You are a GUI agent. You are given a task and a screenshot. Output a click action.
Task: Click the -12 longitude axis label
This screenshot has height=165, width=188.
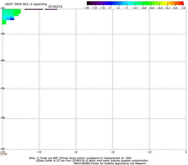tap(39, 152)
